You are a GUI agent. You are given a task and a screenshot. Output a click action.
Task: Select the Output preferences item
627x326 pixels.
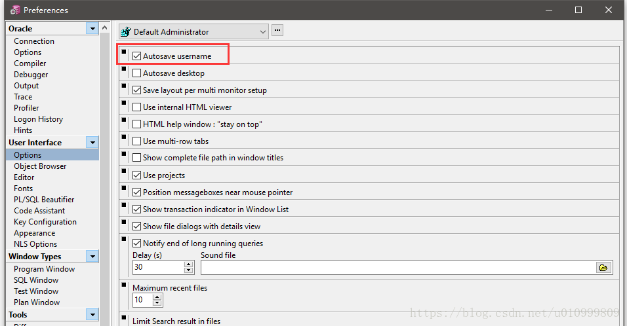point(26,86)
